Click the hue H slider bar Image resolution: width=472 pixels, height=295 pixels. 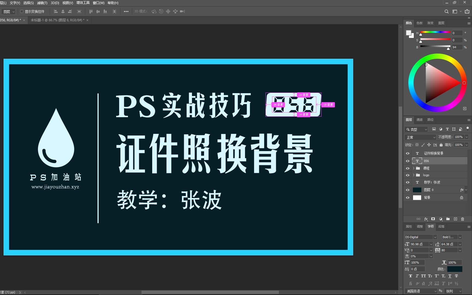click(x=435, y=32)
